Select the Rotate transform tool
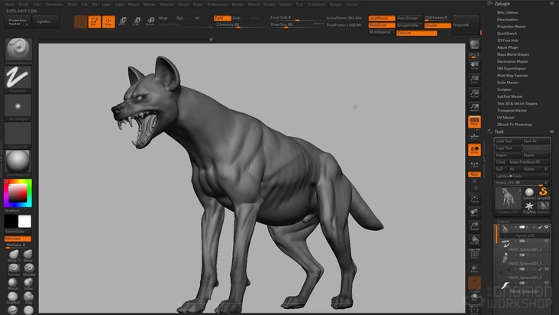 click(x=150, y=21)
